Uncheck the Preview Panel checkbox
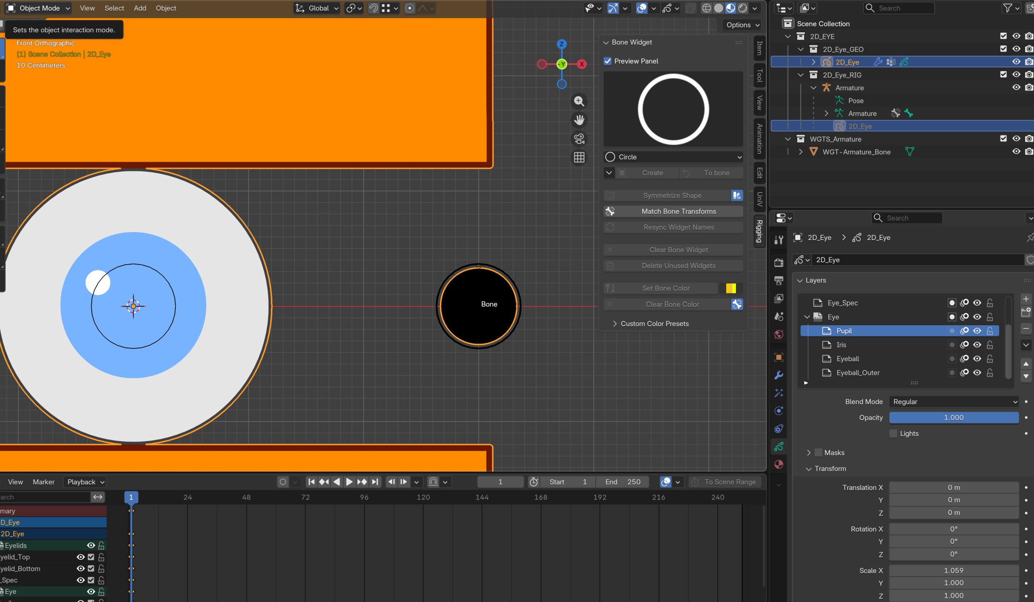 (608, 61)
